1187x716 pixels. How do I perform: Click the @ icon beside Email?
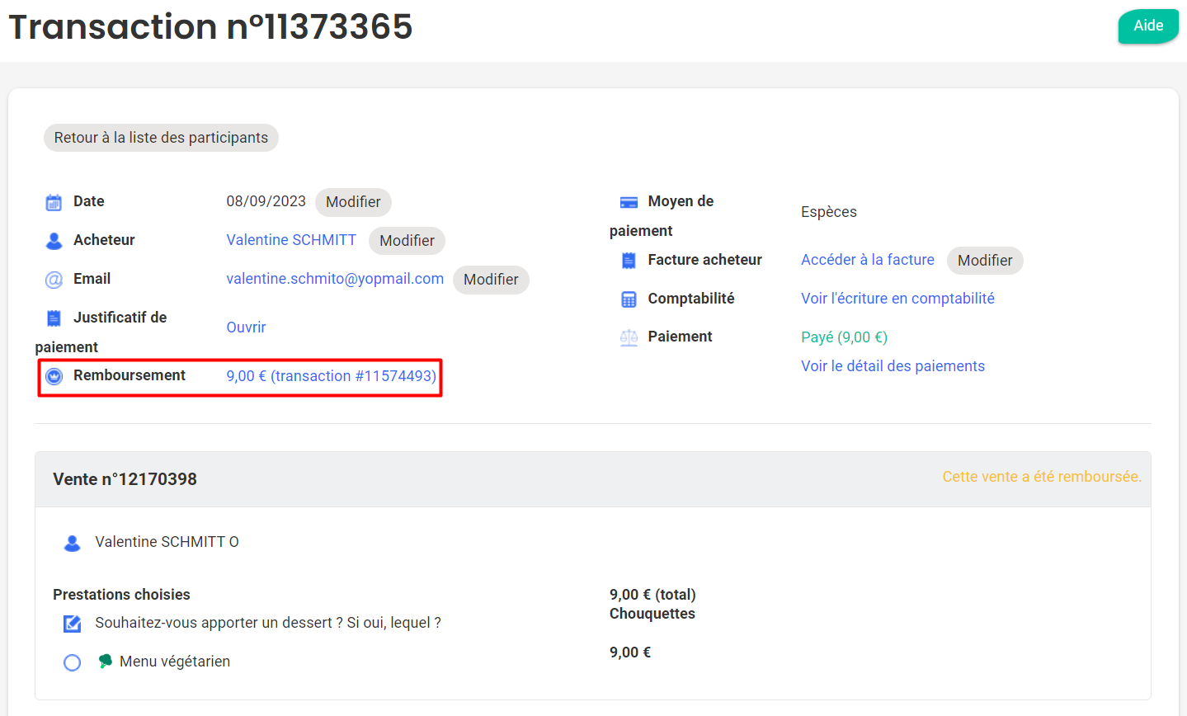point(54,280)
